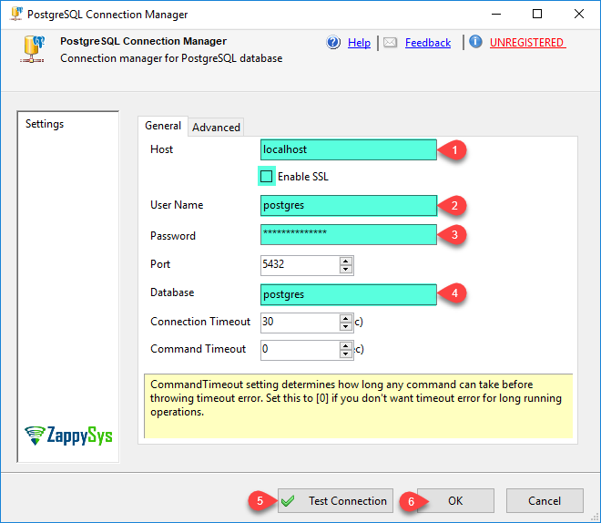Image resolution: width=601 pixels, height=523 pixels.
Task: Click the 'Connection manager for PostgreSQL database' subtitle
Action: pos(171,58)
